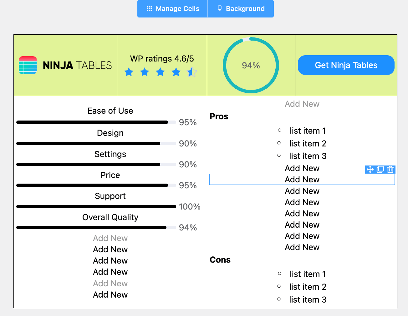Click the 94% circular progress ring
408x316 pixels.
point(251,65)
